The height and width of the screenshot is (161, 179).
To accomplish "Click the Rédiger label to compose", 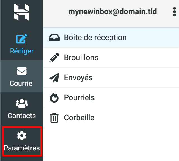I will click(22, 51).
